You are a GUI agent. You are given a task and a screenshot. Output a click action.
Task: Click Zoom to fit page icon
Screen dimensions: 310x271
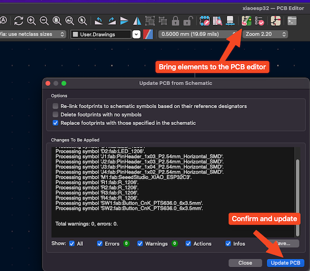pos(57,21)
